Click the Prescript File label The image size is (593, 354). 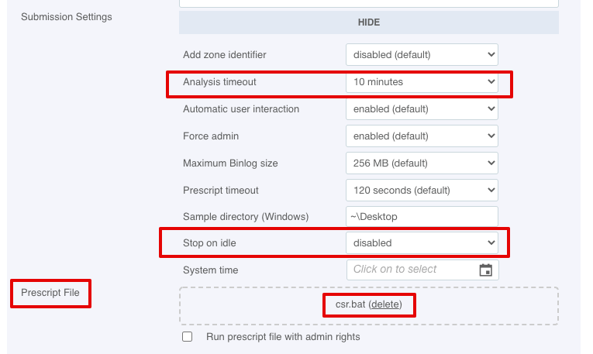pos(50,293)
